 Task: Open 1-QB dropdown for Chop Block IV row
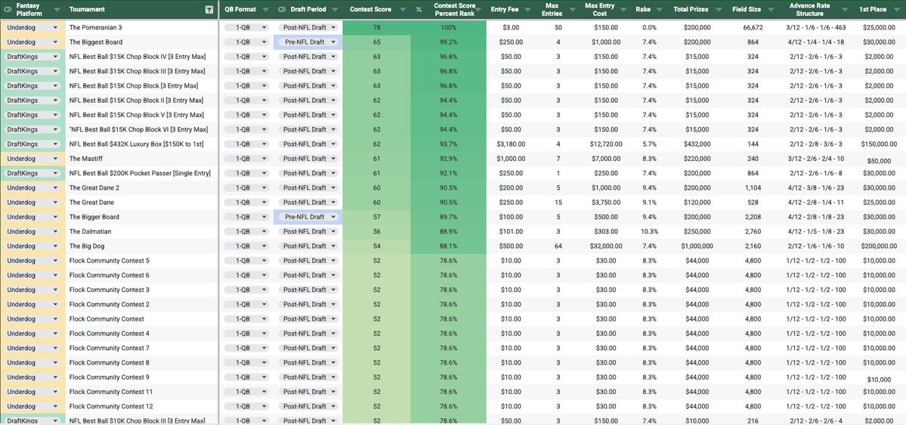(246, 57)
